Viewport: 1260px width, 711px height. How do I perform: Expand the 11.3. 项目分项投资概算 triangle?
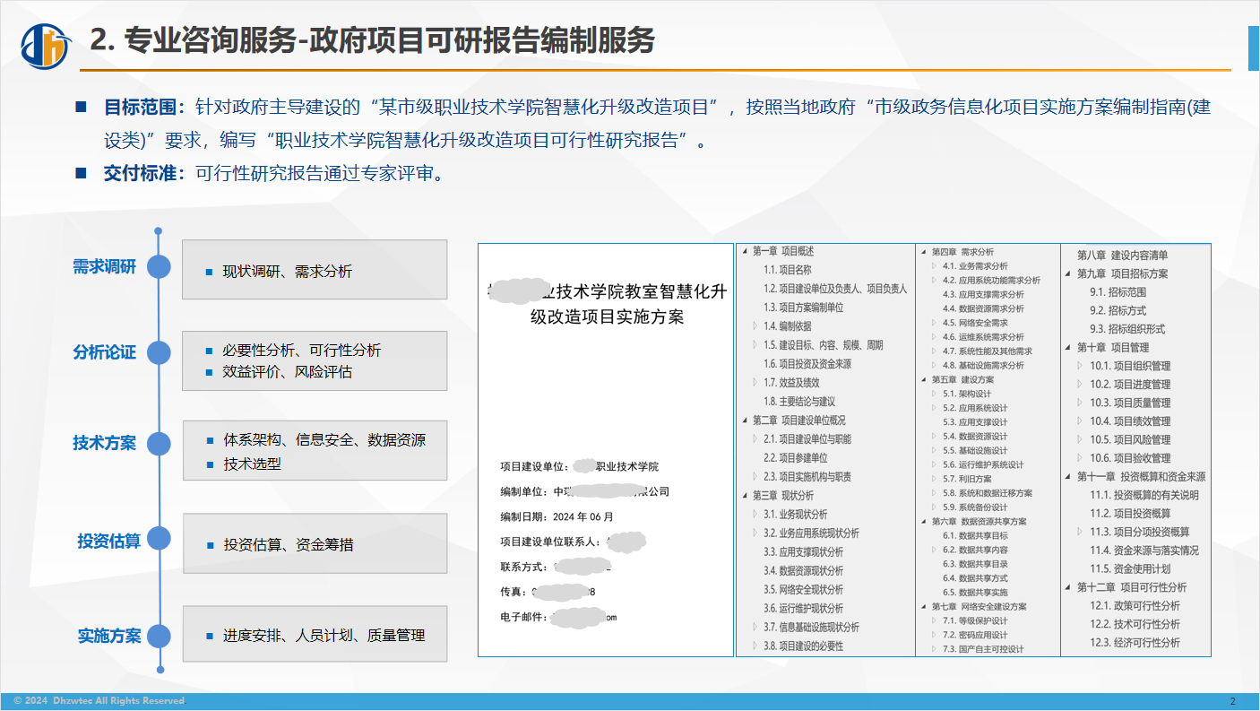pos(1081,533)
